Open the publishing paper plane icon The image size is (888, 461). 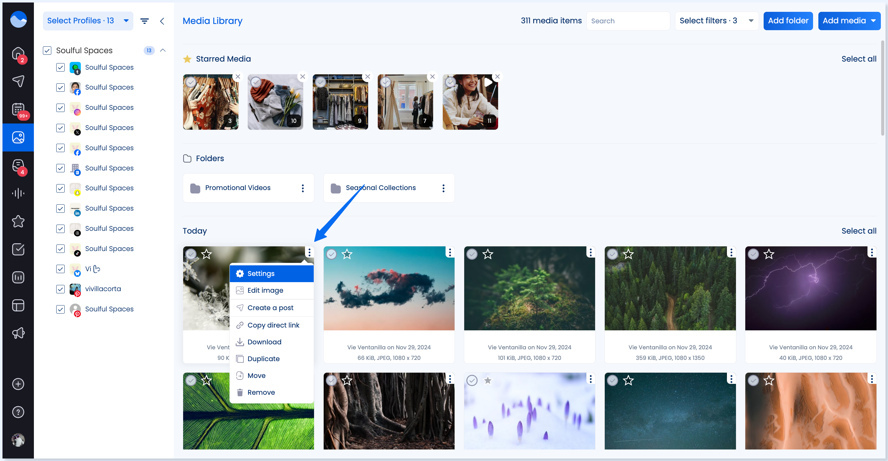click(x=18, y=81)
